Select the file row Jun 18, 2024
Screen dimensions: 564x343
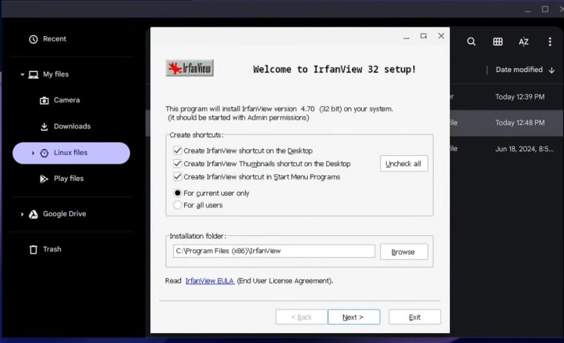(x=507, y=149)
